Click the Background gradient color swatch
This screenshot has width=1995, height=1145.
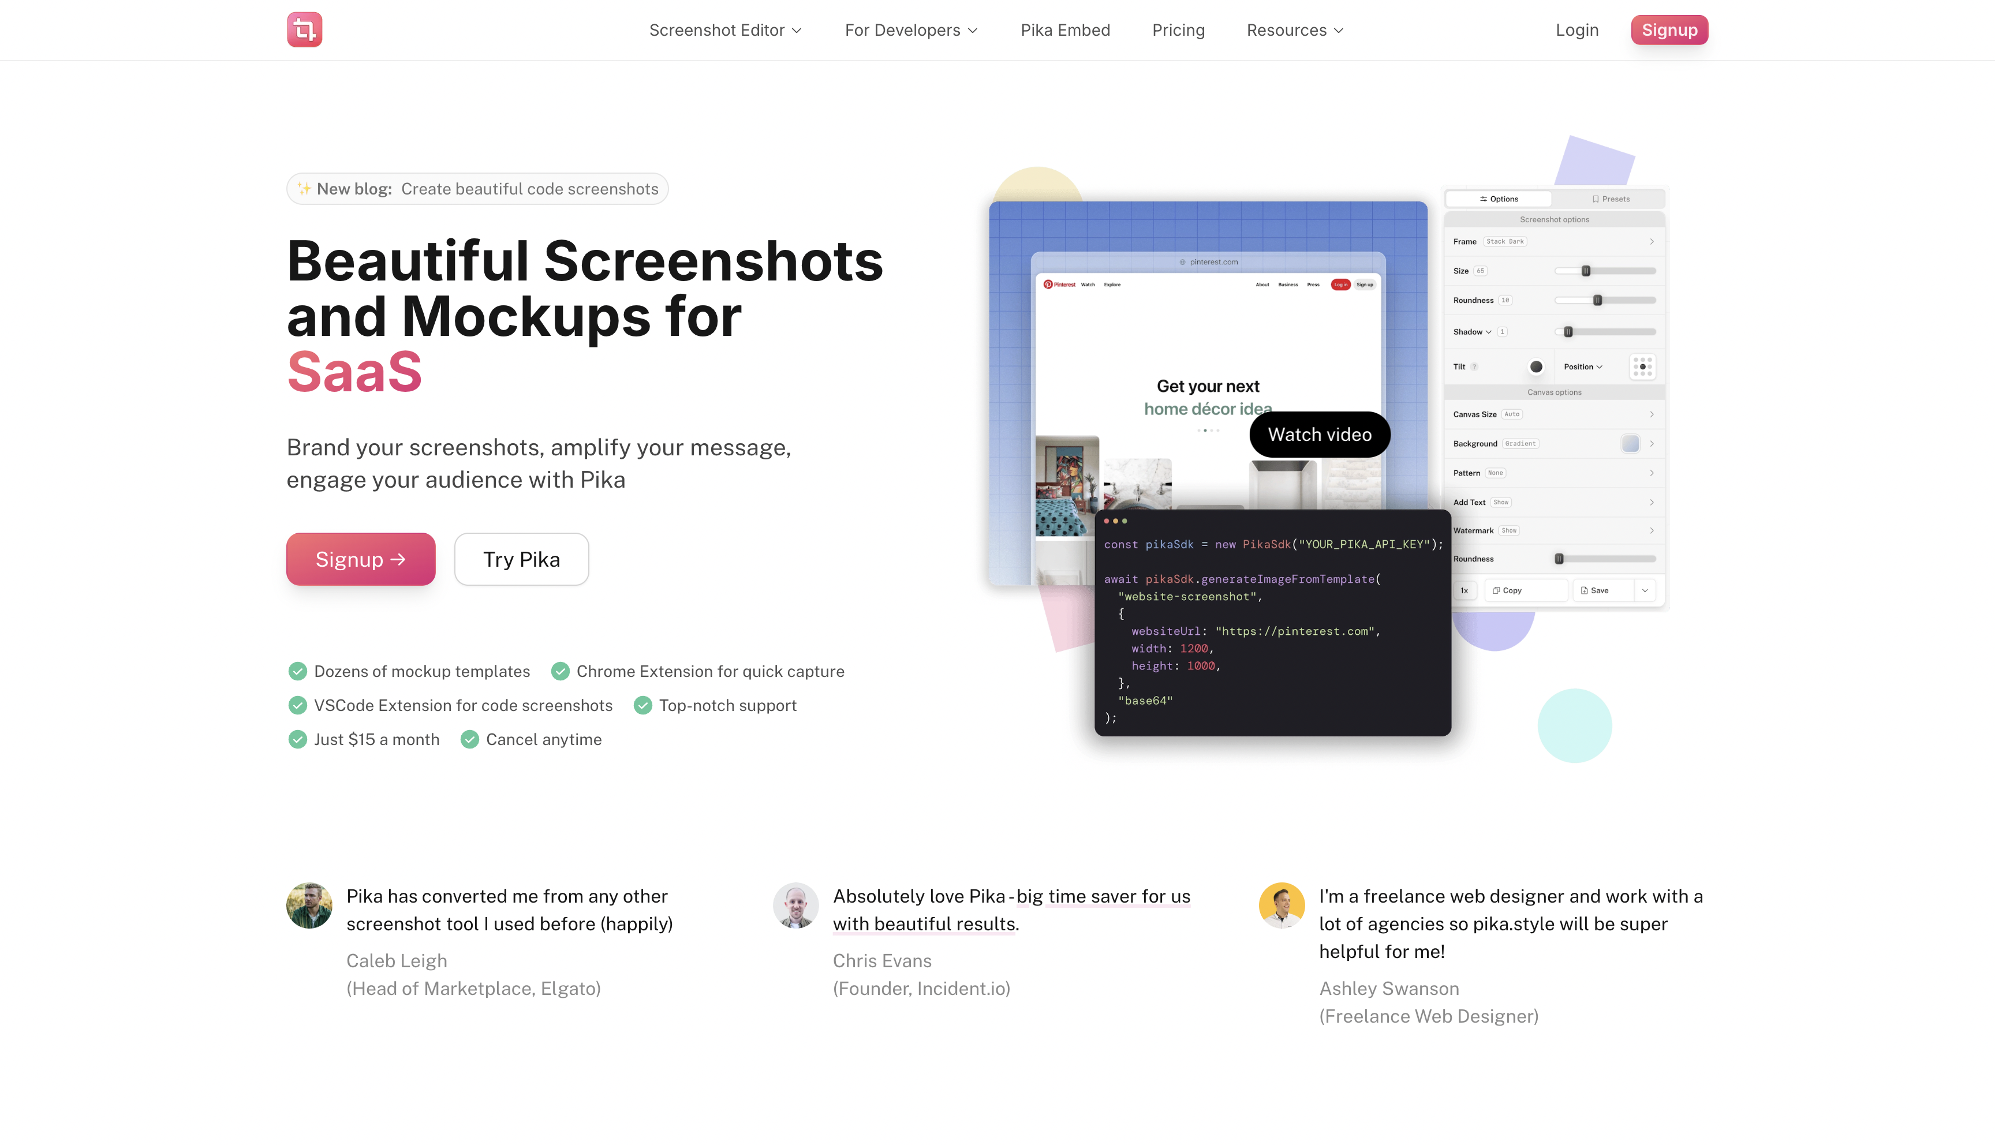click(x=1630, y=444)
